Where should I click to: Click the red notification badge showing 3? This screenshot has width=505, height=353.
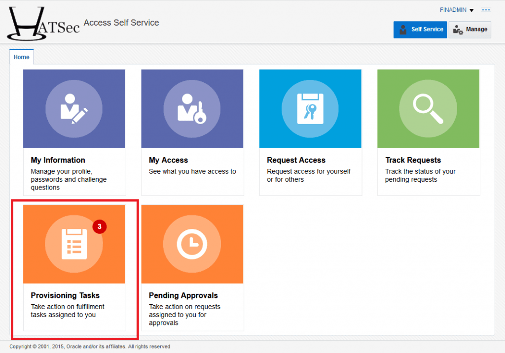pos(100,227)
